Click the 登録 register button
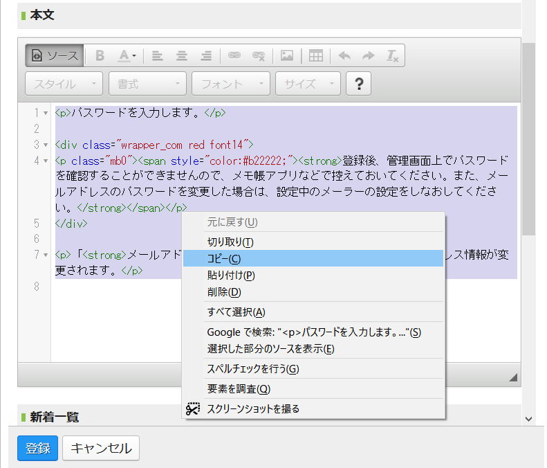The width and height of the screenshot is (547, 468). click(37, 448)
